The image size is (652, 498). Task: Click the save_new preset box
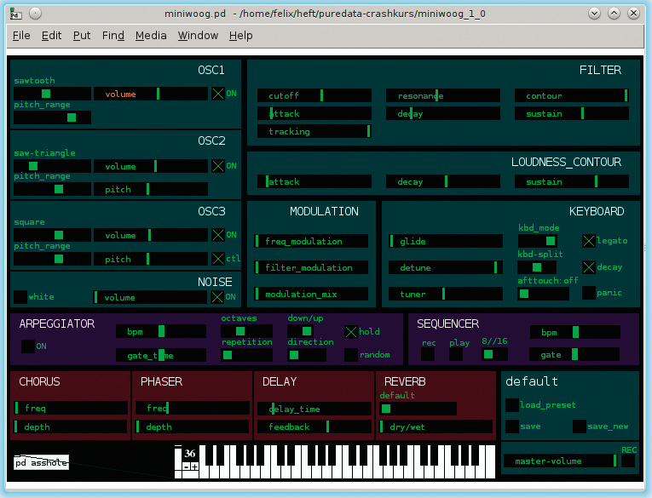(x=580, y=426)
